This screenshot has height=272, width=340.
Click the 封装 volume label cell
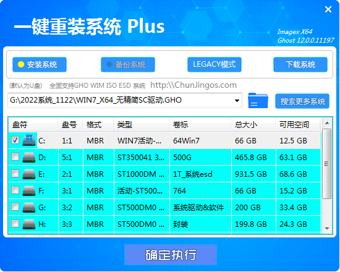200,224
